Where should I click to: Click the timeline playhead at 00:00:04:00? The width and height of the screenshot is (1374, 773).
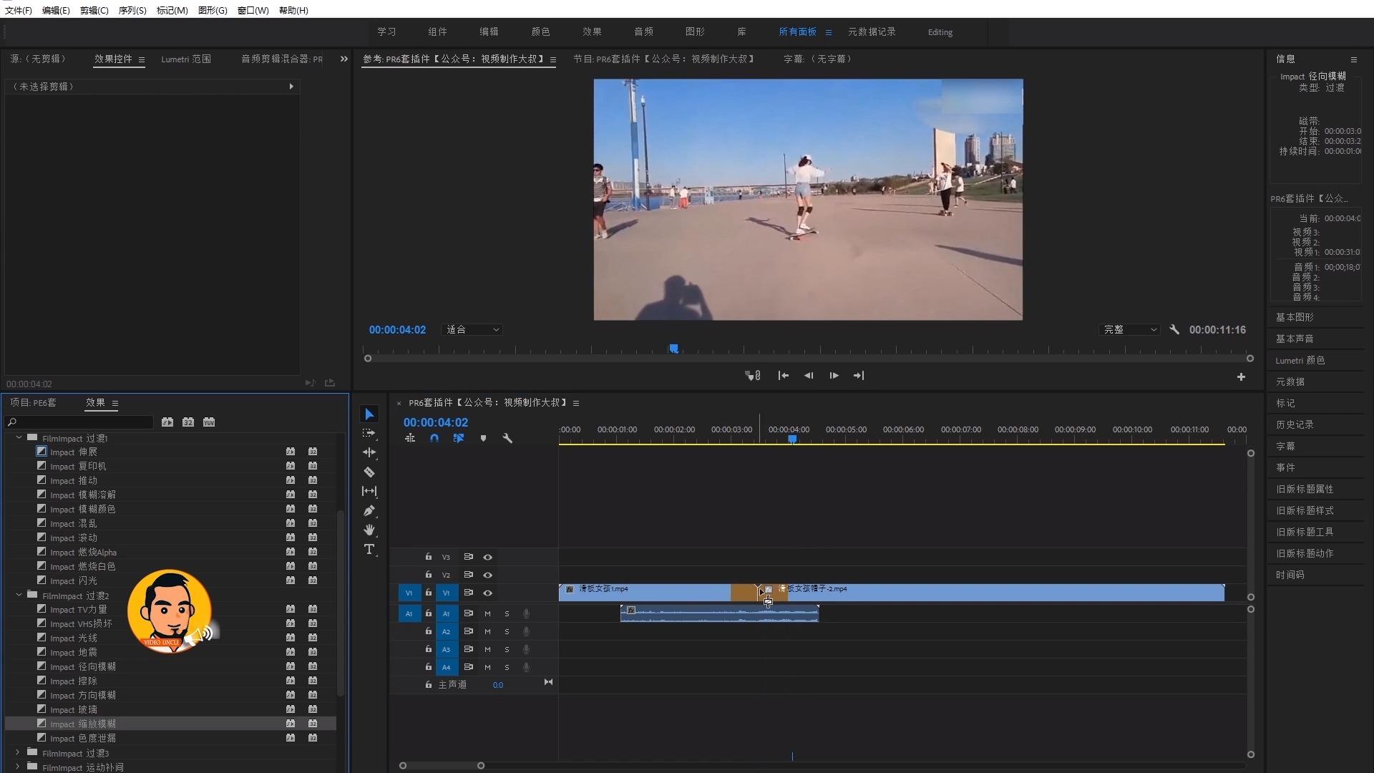[792, 439]
